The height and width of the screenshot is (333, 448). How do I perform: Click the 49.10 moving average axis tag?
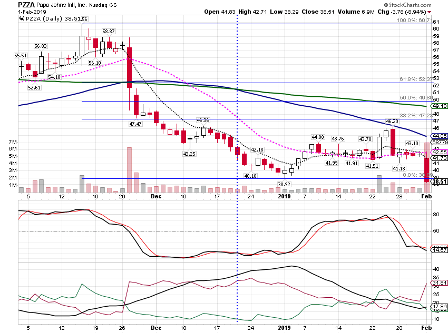[439, 106]
